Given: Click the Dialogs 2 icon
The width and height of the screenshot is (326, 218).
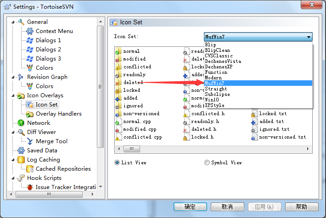Looking at the screenshot, I should [30, 50].
